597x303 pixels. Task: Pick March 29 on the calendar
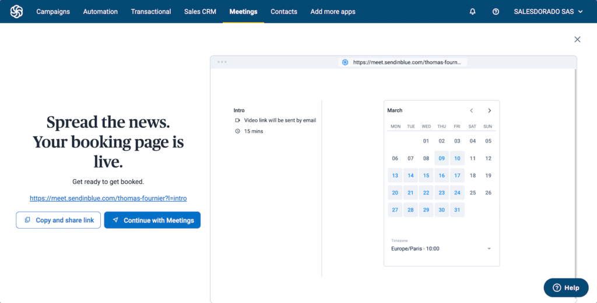[x=426, y=209]
